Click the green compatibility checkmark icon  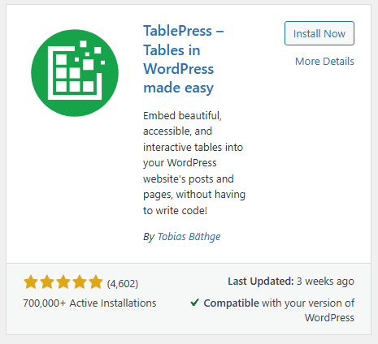pos(194,303)
